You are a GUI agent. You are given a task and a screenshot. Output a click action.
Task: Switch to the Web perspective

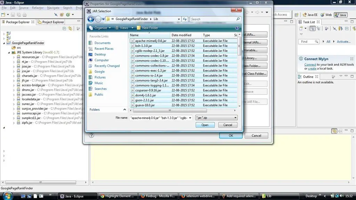pos(326,15)
